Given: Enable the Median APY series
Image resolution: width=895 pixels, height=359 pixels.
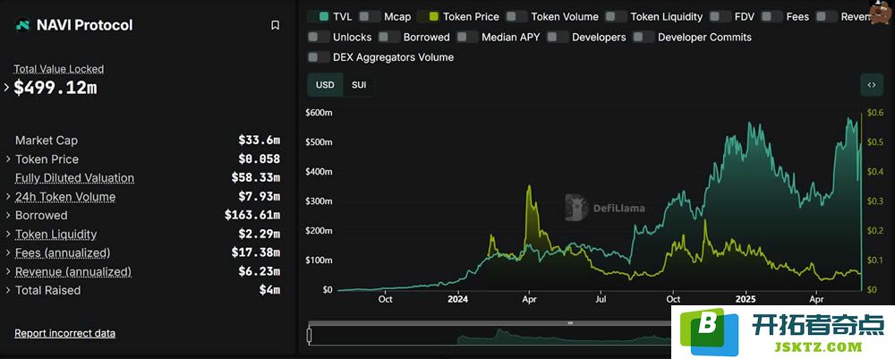Looking at the screenshot, I should 467,37.
